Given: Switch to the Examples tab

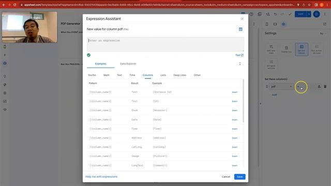Looking at the screenshot, I should tap(100, 64).
